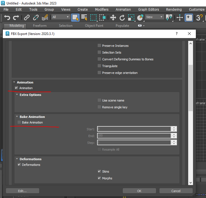
Task: Click the FBX Export help question mark
Action: (177, 34)
